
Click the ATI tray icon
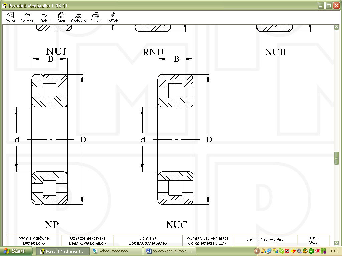(x=317, y=251)
